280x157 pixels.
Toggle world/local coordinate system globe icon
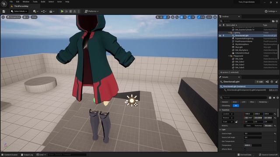coord(173,17)
